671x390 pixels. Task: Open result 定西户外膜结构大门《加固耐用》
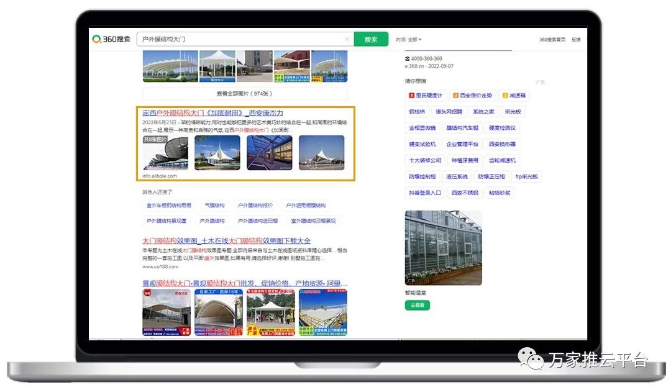tap(212, 113)
